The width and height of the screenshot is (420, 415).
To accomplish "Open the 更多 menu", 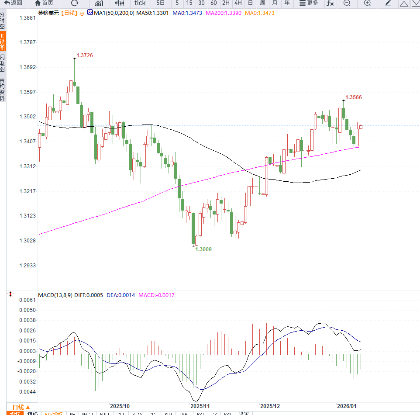I will 309,3.
